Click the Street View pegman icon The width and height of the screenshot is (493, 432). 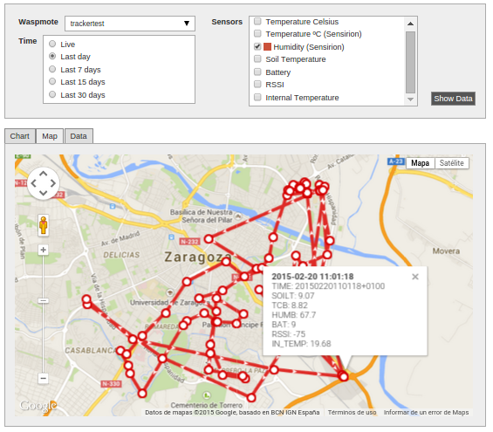click(44, 225)
